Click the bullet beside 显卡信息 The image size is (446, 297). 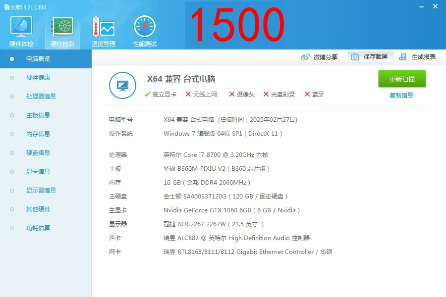[12, 171]
